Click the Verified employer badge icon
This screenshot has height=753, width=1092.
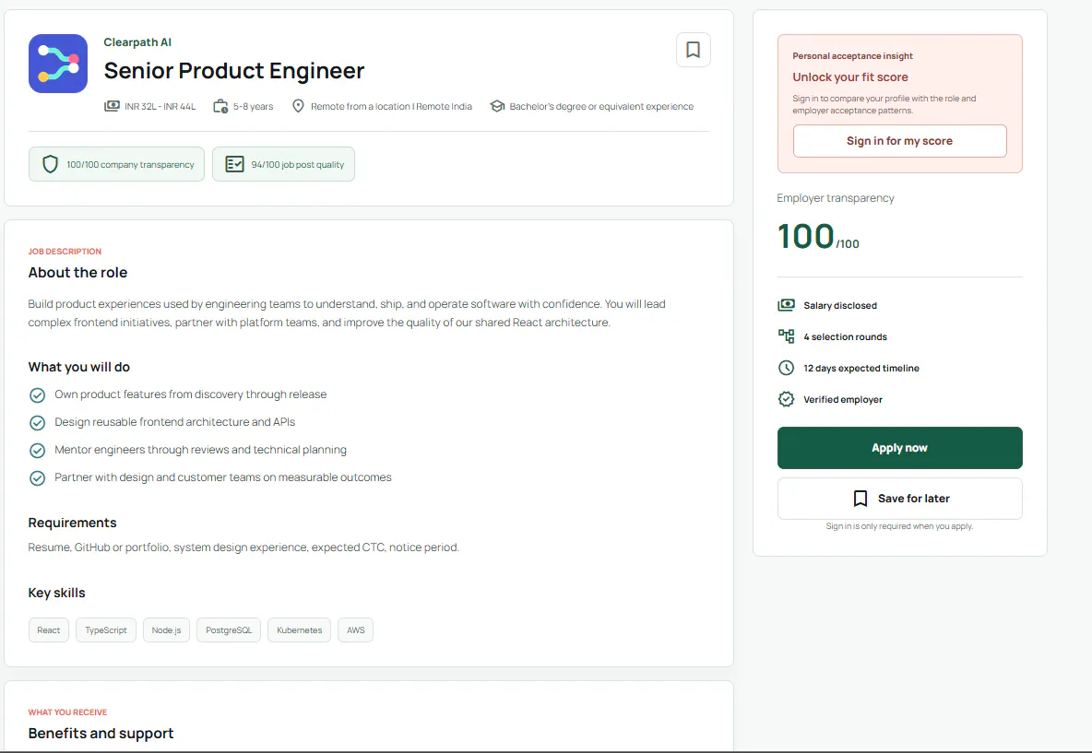787,399
